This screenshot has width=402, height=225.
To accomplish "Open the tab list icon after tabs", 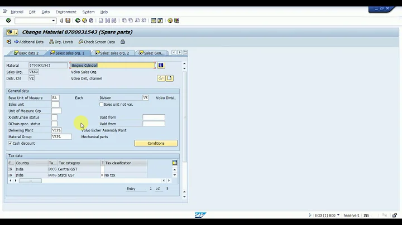I will [185, 52].
